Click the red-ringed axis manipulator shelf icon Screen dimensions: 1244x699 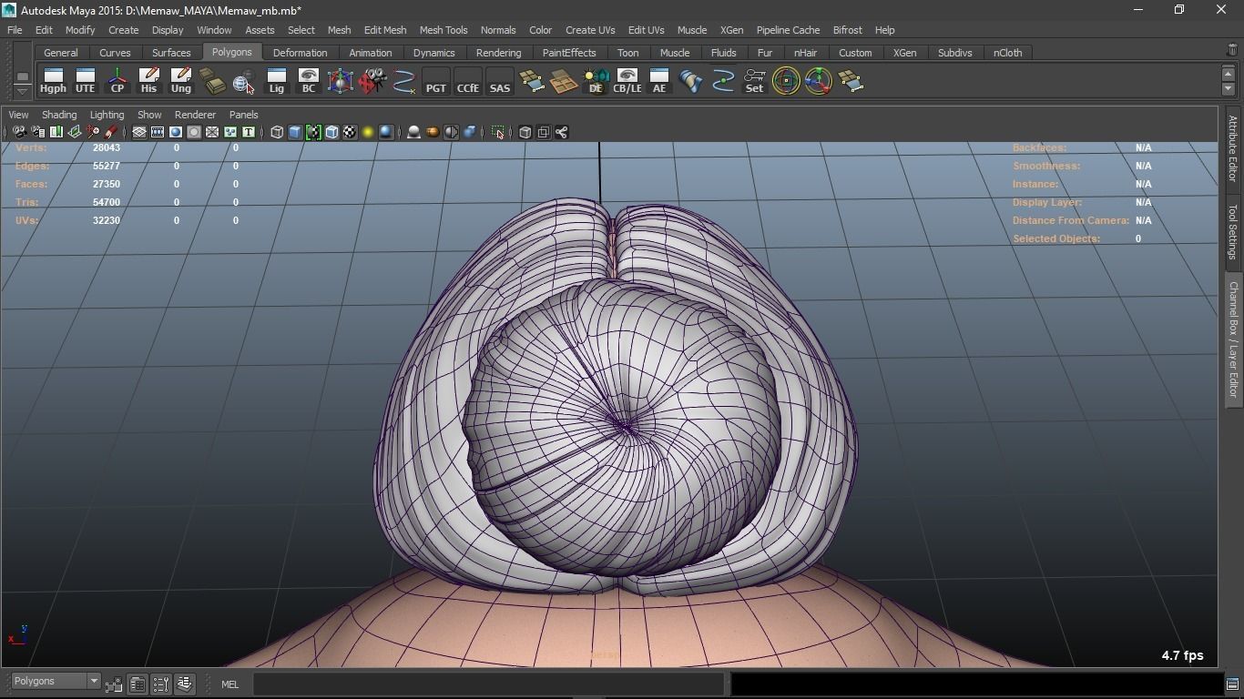(x=819, y=81)
